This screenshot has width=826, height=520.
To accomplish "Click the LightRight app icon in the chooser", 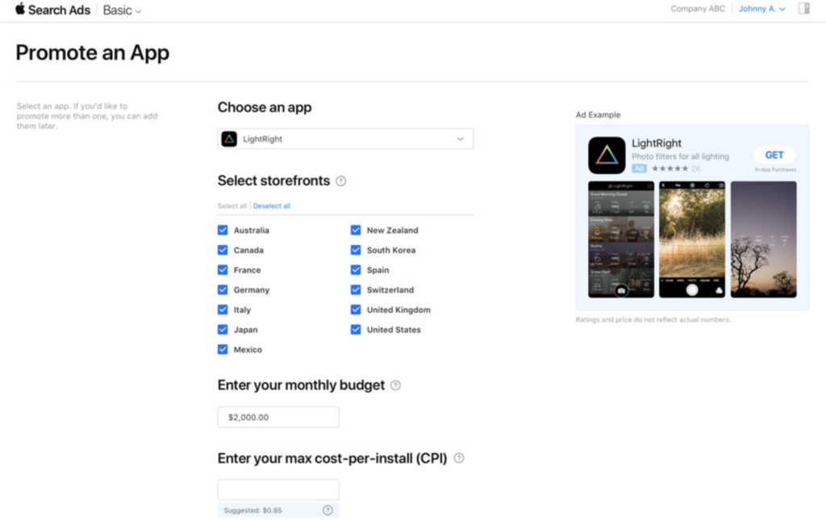I will 228,138.
